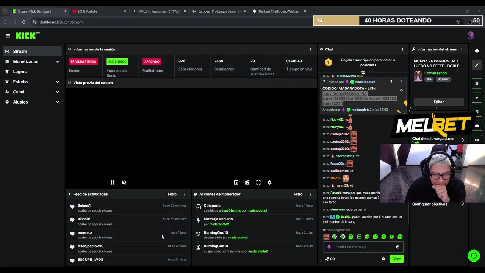Switch to the MOUZ vs Passion.ua tab
The width and height of the screenshot is (485, 273).
[160, 11]
